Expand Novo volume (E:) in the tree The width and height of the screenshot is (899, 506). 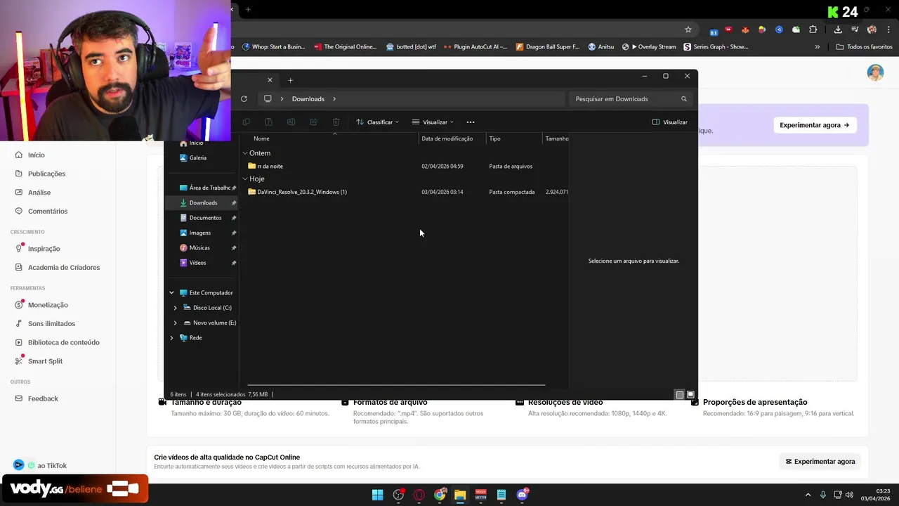(176, 323)
